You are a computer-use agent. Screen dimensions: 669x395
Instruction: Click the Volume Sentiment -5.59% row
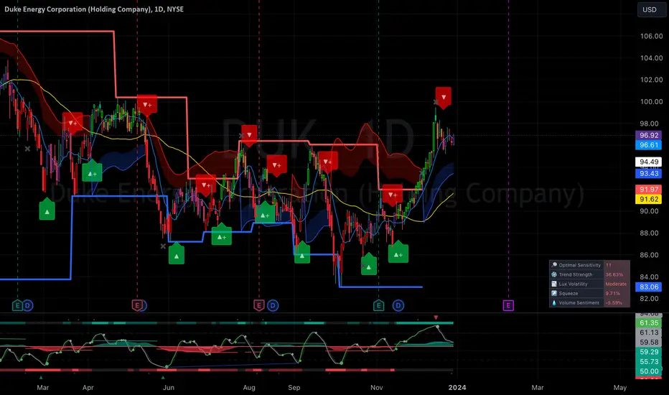pos(589,303)
